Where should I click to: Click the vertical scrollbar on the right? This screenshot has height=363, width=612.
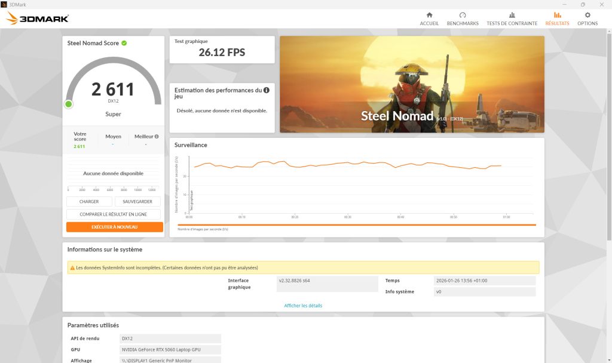609,137
